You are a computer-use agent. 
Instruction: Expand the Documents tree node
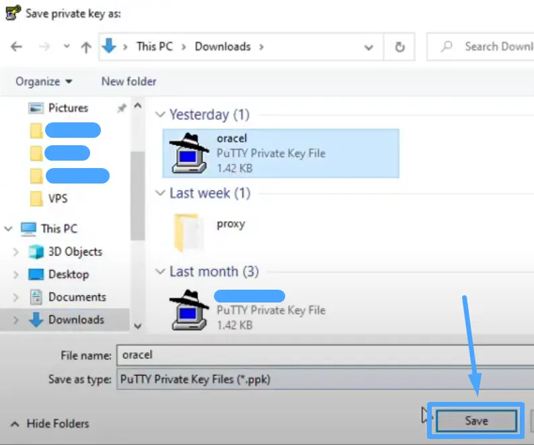tap(15, 297)
